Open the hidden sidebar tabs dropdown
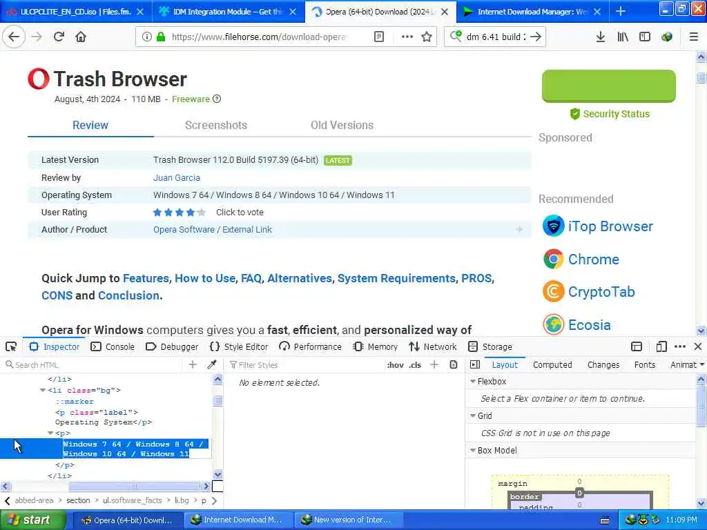This screenshot has width=707, height=530. tap(702, 364)
